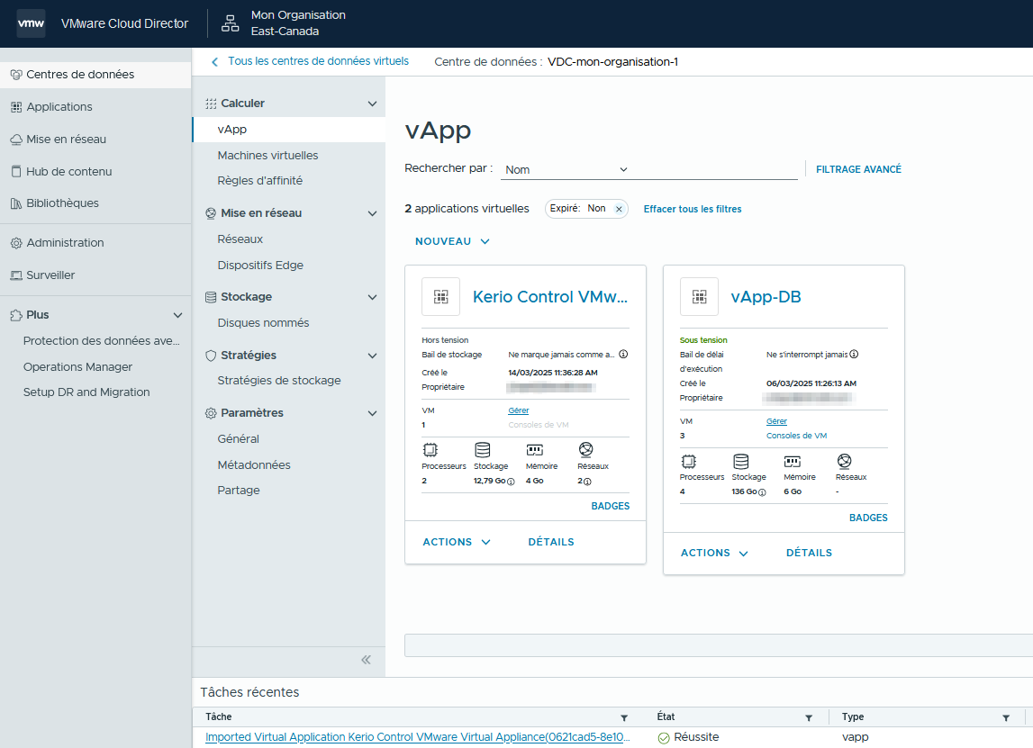Filter the Tâche column
The height and width of the screenshot is (748, 1033).
click(624, 717)
